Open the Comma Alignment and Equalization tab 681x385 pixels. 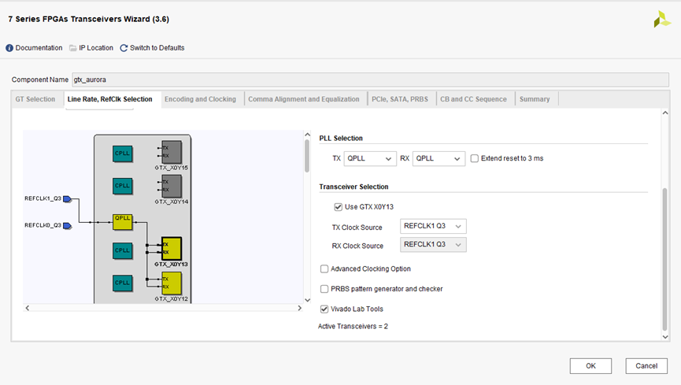(x=304, y=99)
